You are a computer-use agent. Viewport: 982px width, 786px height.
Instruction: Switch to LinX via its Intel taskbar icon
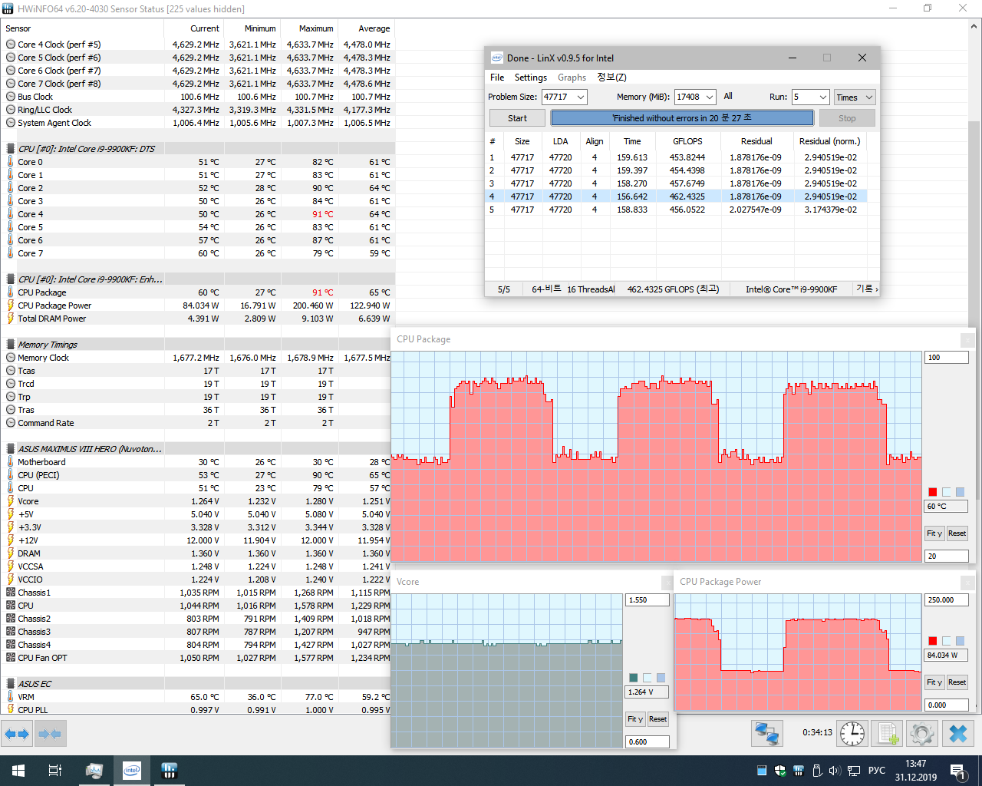click(x=132, y=771)
